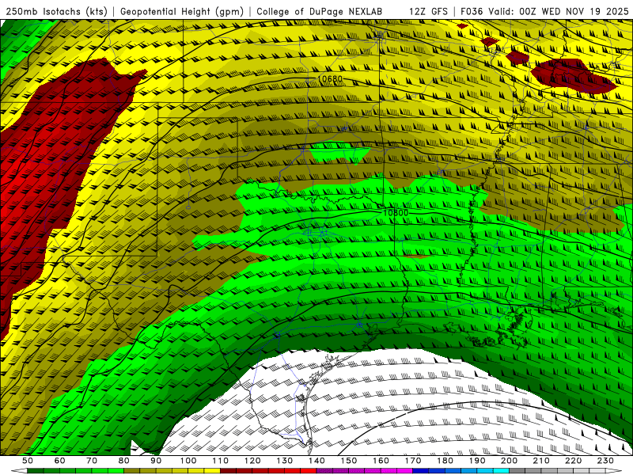
Task: Click the left arrow end of the color bar
Action: [x=19, y=470]
